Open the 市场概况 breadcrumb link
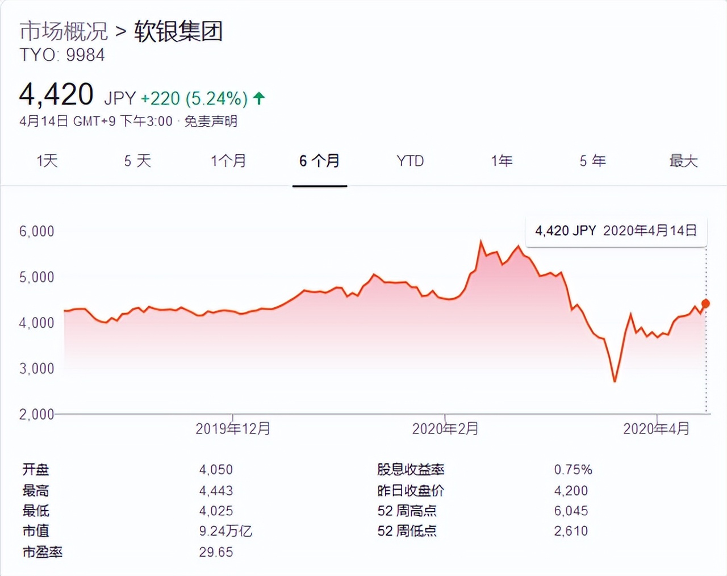Image resolution: width=727 pixels, height=576 pixels. [63, 32]
